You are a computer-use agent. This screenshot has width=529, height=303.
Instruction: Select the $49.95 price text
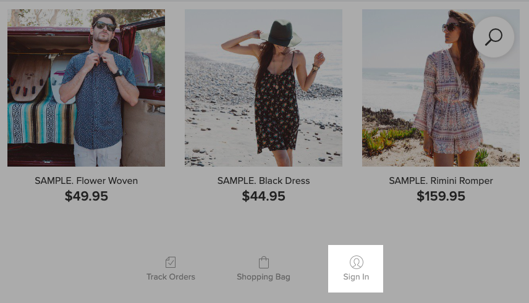pyautogui.click(x=87, y=196)
